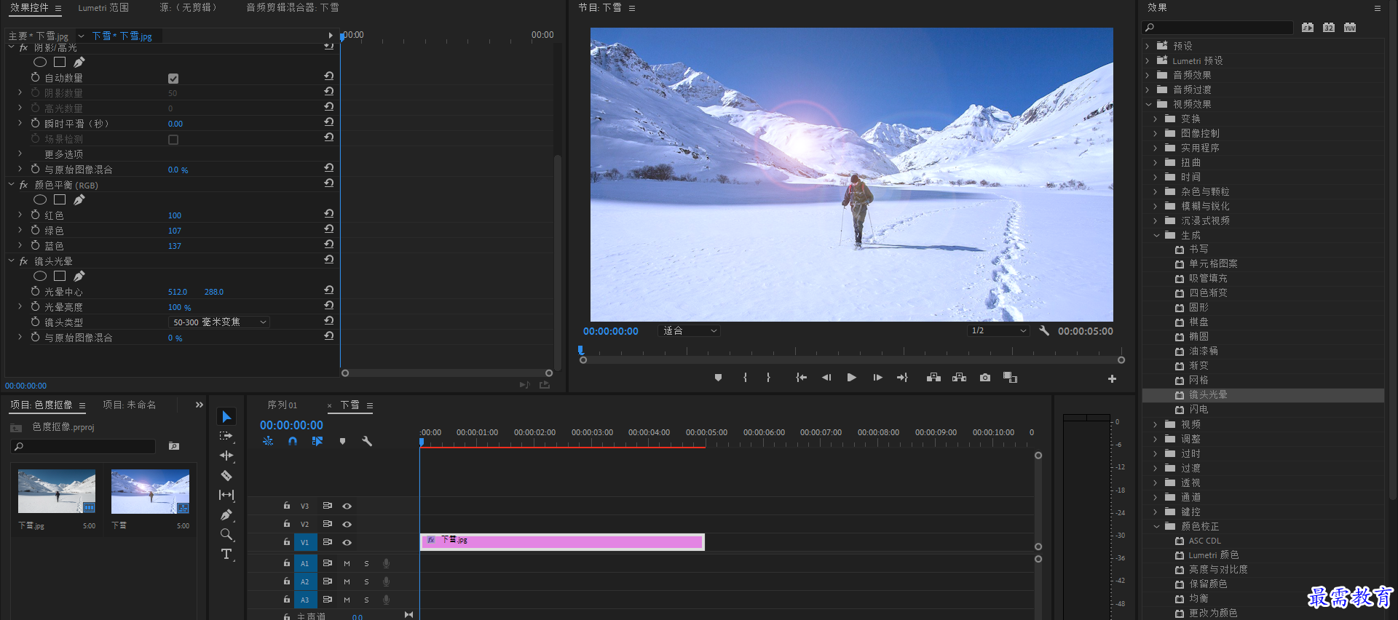Toggle the 自动数量 checkbox
Image resolution: width=1398 pixels, height=620 pixels.
point(173,79)
